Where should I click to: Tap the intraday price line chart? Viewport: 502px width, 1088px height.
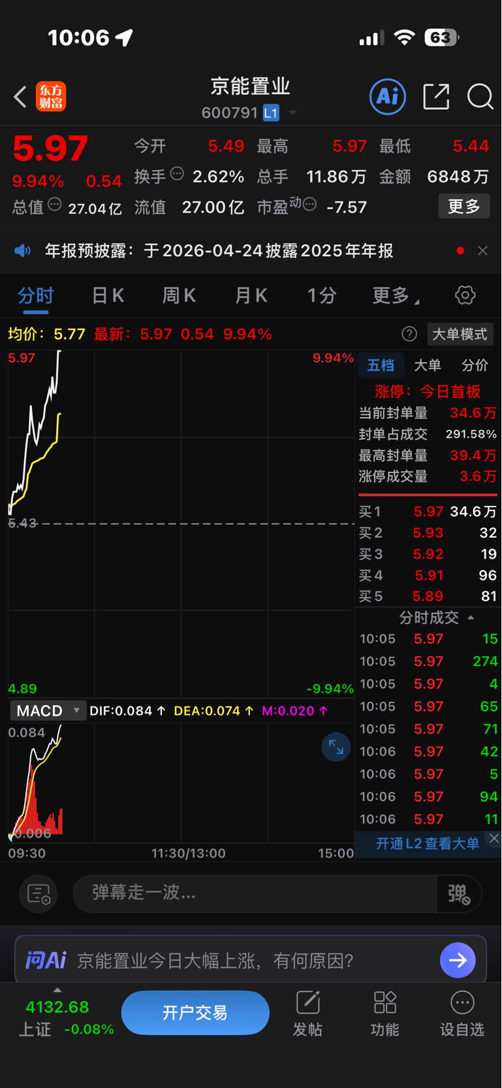181,523
